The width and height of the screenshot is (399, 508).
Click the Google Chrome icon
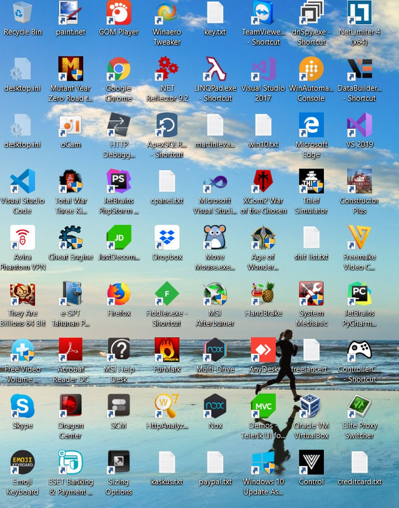[119, 69]
